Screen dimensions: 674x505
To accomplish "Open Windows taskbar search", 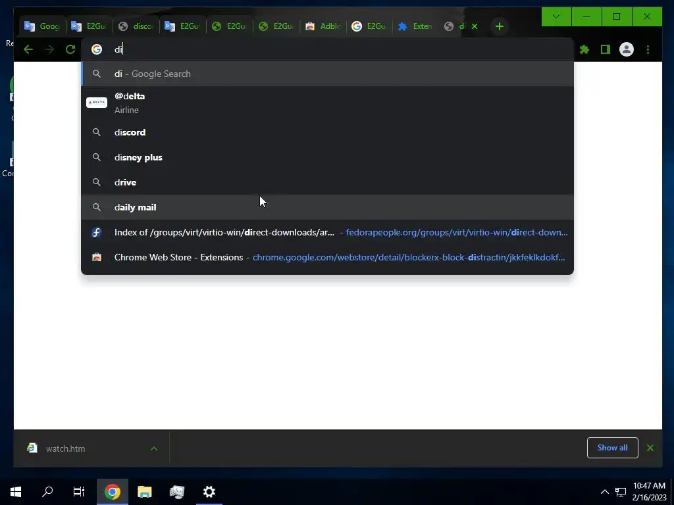I will click(x=47, y=492).
